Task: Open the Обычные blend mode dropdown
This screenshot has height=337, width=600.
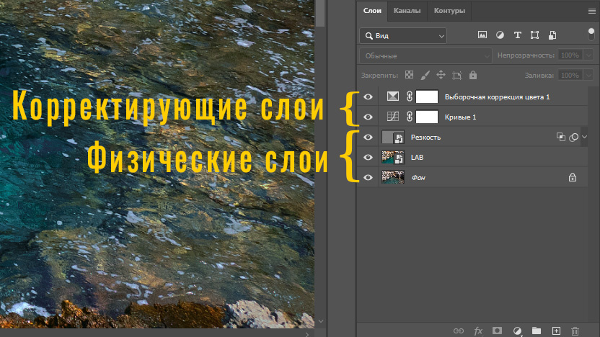Action: click(425, 55)
